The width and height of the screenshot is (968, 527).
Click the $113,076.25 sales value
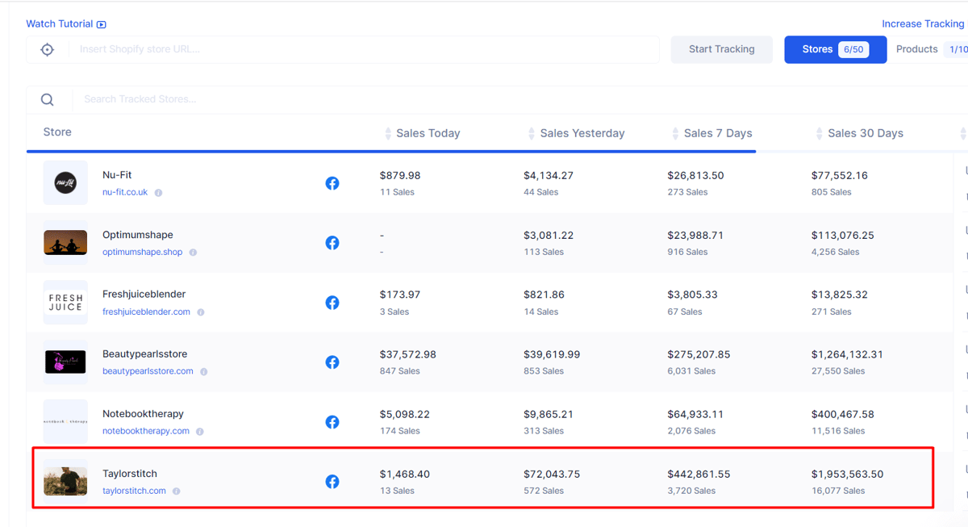coord(843,235)
